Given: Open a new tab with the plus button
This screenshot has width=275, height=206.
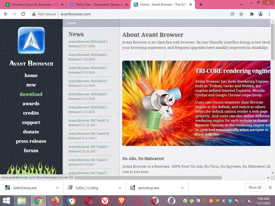Looking at the screenshot, I should pos(201,5).
